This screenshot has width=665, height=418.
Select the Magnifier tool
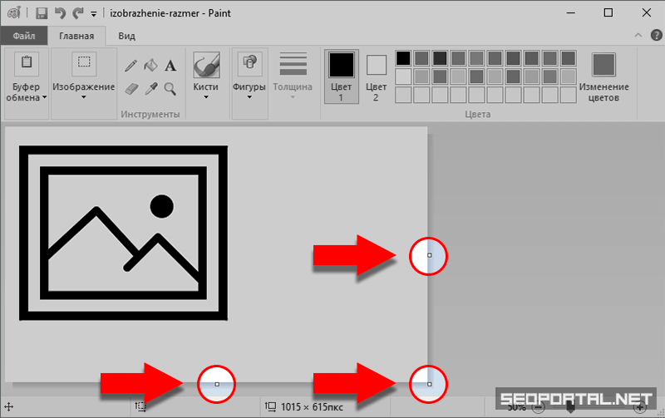click(170, 87)
